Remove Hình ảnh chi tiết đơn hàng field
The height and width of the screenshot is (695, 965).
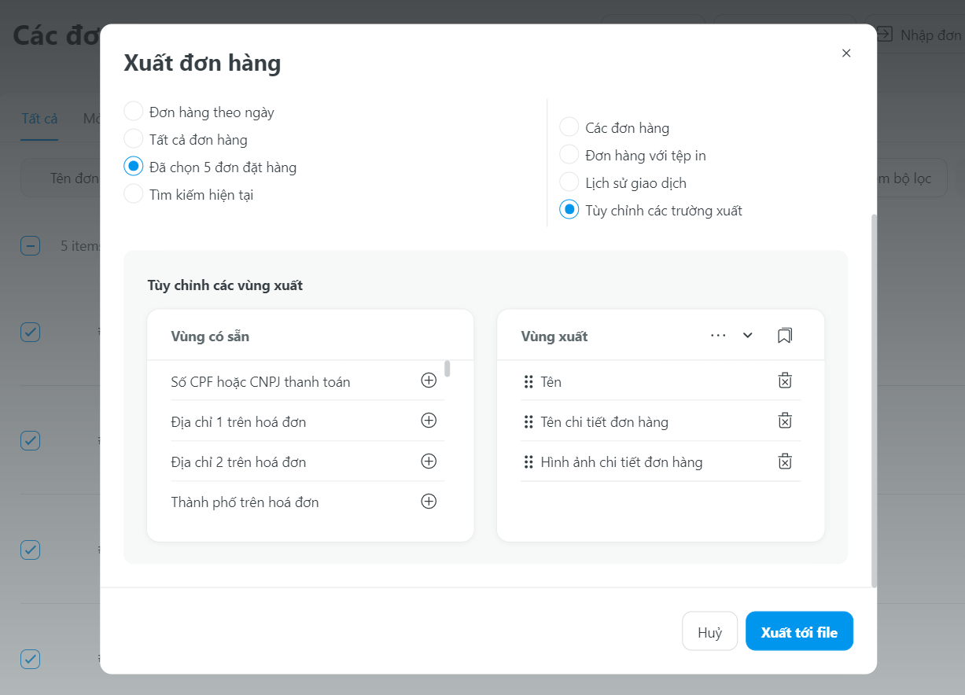pyautogui.click(x=784, y=461)
